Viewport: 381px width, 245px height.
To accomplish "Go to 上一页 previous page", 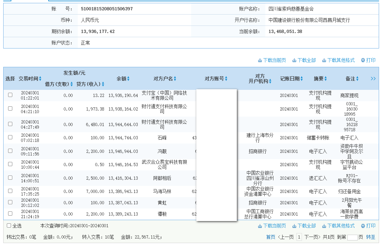I will [286, 237].
